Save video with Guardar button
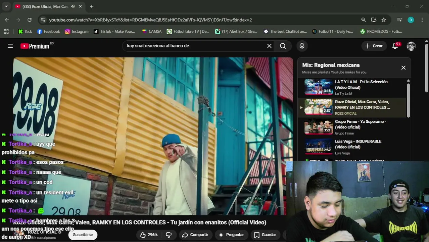 [265, 235]
